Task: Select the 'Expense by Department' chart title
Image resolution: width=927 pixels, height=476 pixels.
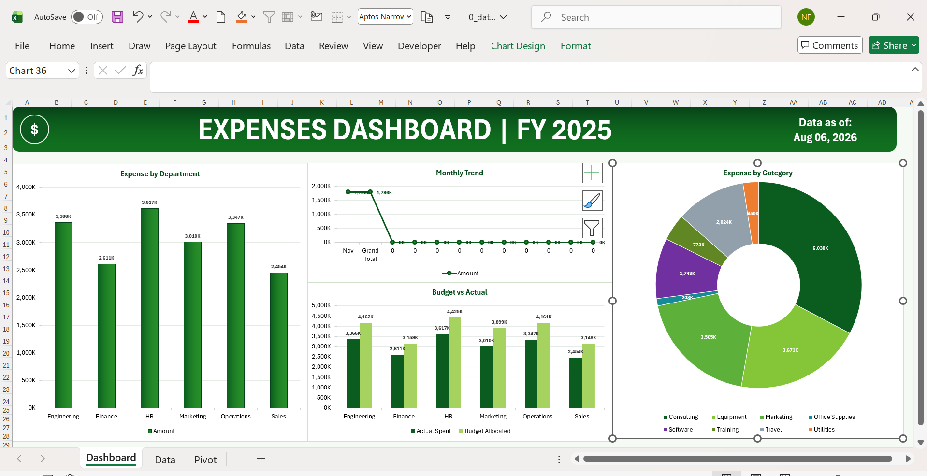Action: click(x=160, y=174)
